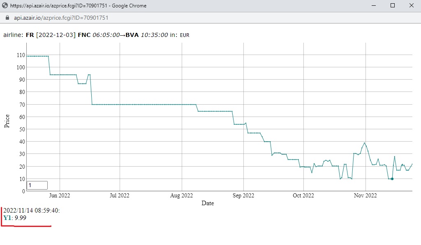Click the '50' y-axis tick label
This screenshot has height=245, width=421.
pos(22,129)
